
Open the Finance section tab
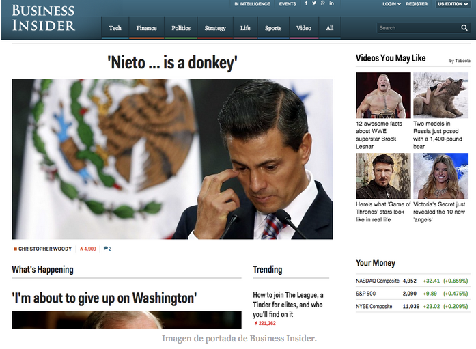point(147,28)
